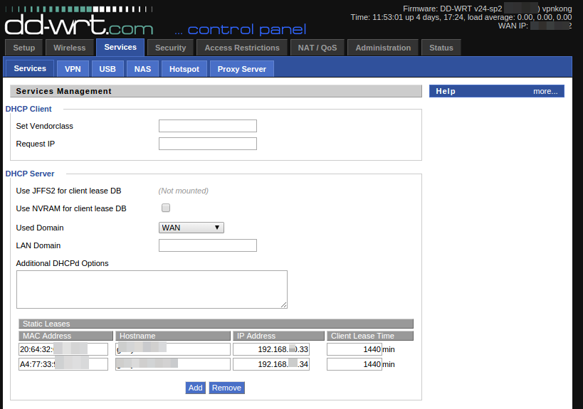583x409 pixels.
Task: Go to Access Restrictions tab
Action: (x=242, y=48)
